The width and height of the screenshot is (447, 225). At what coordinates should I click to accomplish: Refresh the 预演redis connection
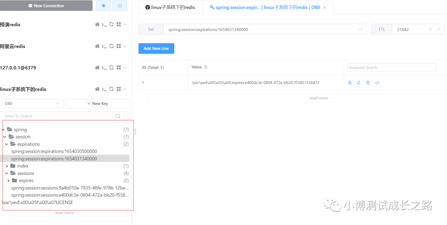[x=111, y=24]
